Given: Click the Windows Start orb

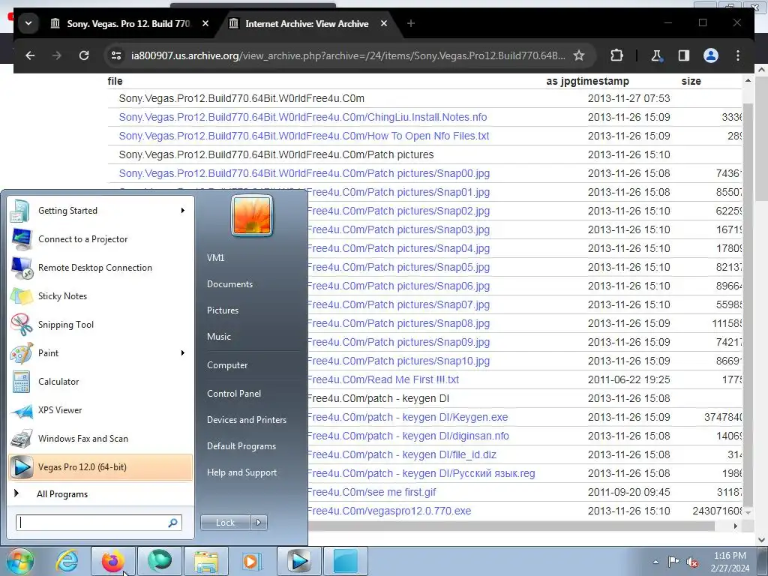Looking at the screenshot, I should click(19, 561).
